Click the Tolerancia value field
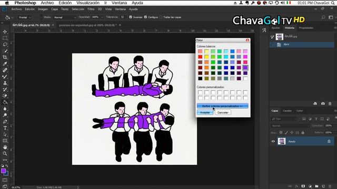The height and width of the screenshot is (189, 337). [x=123, y=17]
